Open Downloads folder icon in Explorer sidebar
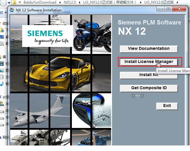 (2, 30)
